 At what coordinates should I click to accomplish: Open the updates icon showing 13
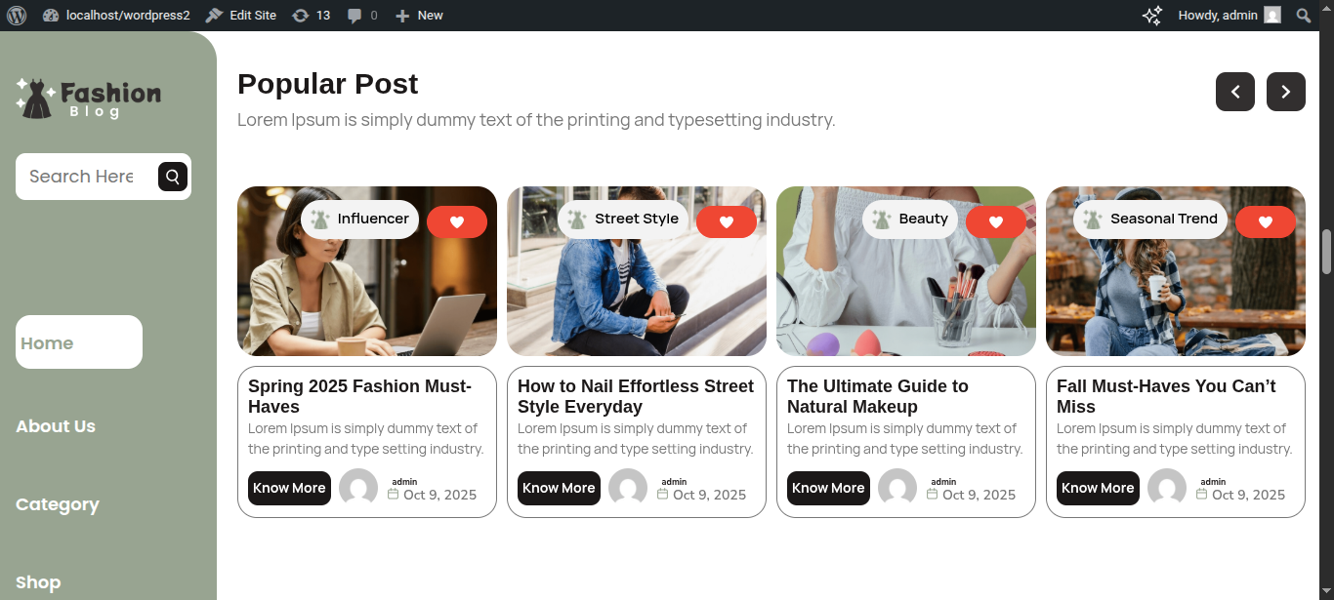point(312,16)
